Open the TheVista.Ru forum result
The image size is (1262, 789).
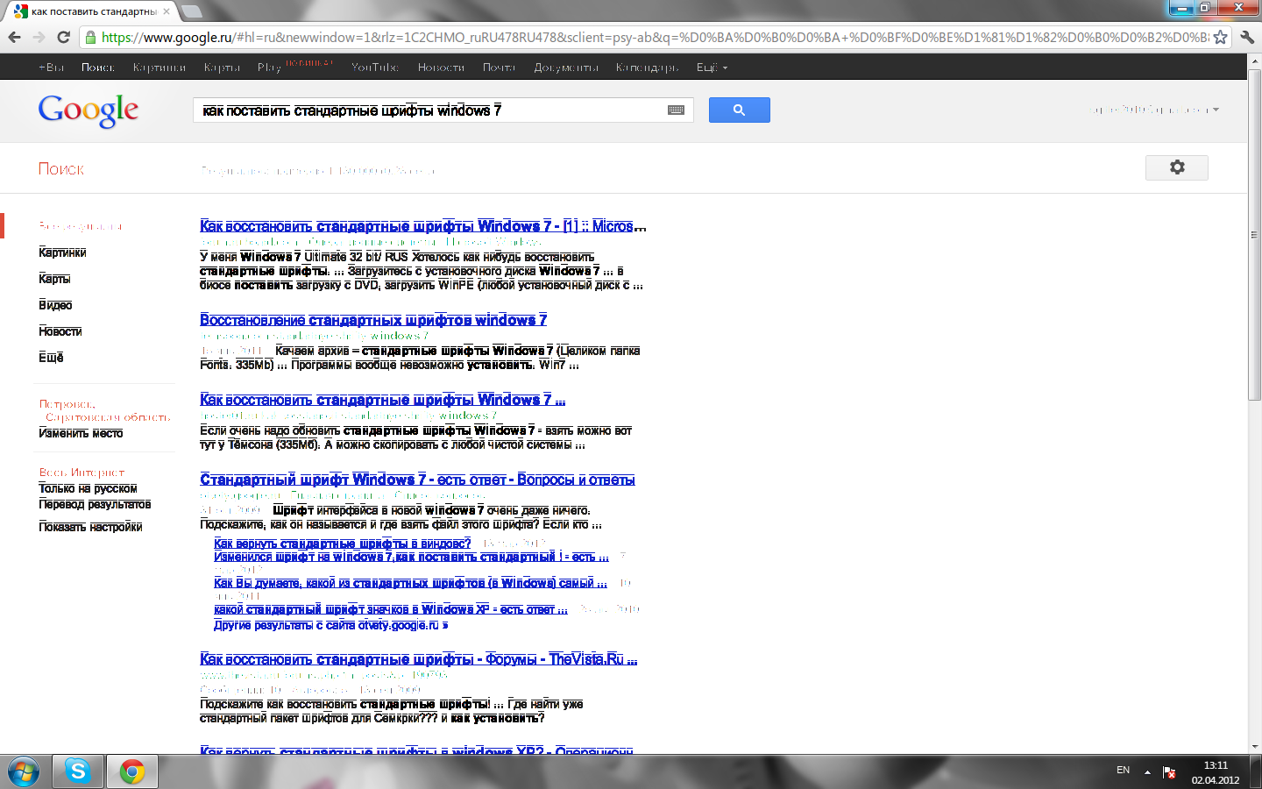pos(419,659)
